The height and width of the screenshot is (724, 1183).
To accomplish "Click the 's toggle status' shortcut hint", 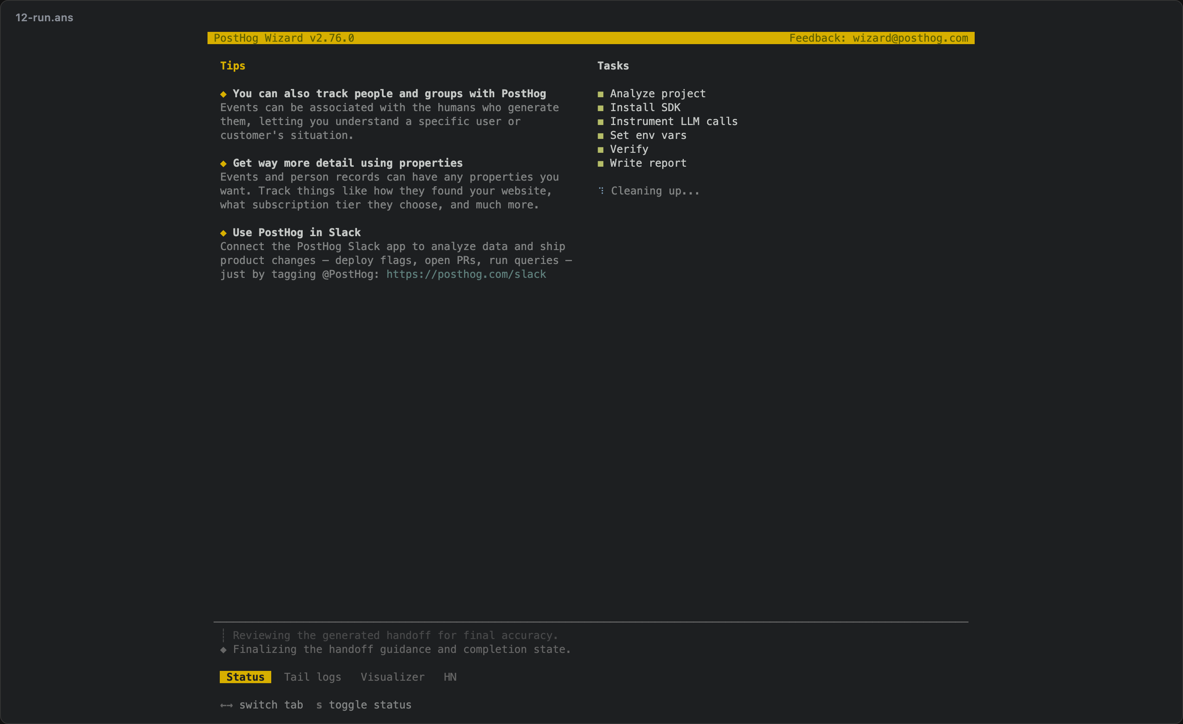I will (364, 705).
